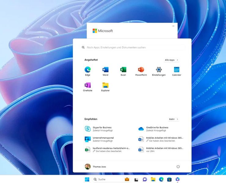
Task: Open Mobiles Arbeiten document from 29m ago
Action: (x=161, y=149)
